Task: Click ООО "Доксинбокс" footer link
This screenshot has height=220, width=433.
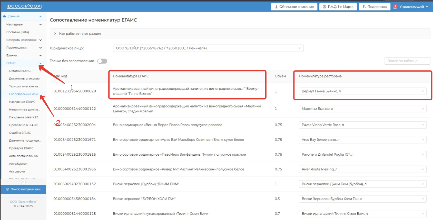Action: pos(23,202)
